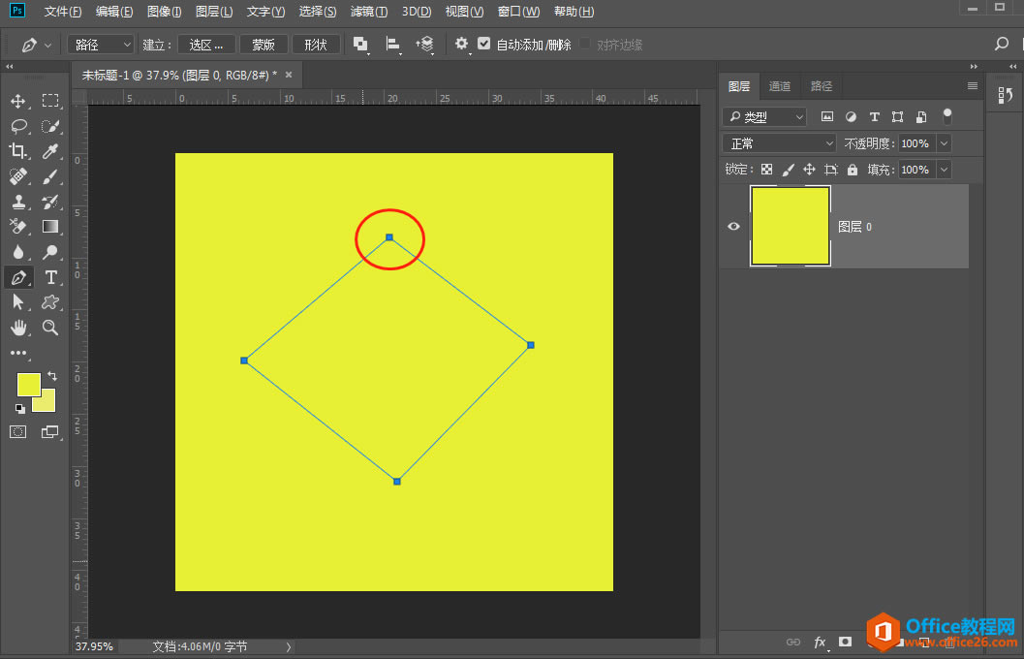Select the Horizontal Type tool
Viewport: 1024px width, 659px height.
click(x=50, y=277)
